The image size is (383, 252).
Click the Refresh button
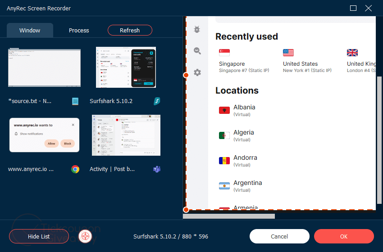pyautogui.click(x=130, y=30)
